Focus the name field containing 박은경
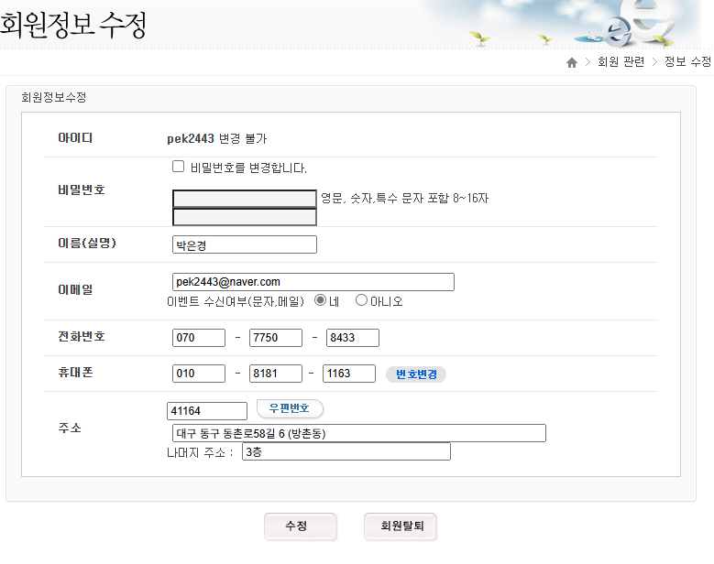The width and height of the screenshot is (714, 564). 245,244
